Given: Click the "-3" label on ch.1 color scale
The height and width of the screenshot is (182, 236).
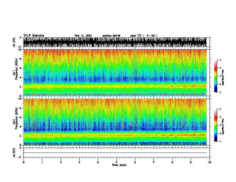Looking at the screenshot, I should [x=220, y=60].
